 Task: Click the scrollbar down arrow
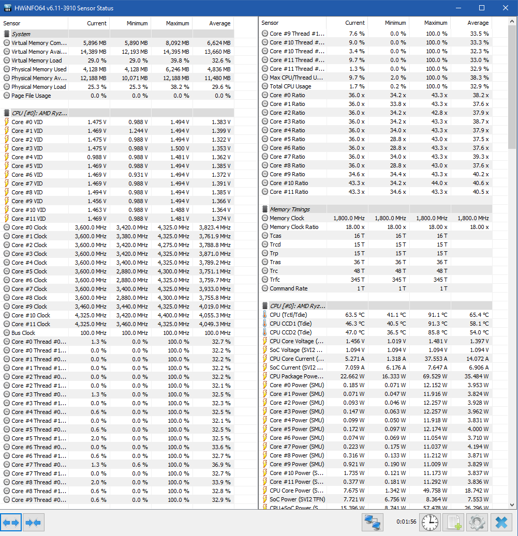pos(512,505)
